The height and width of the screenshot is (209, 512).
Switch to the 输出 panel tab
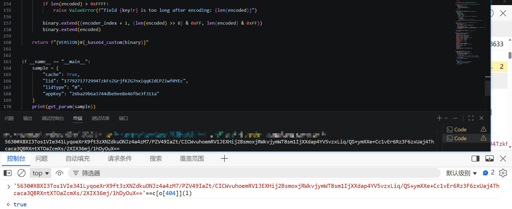coord(28,118)
